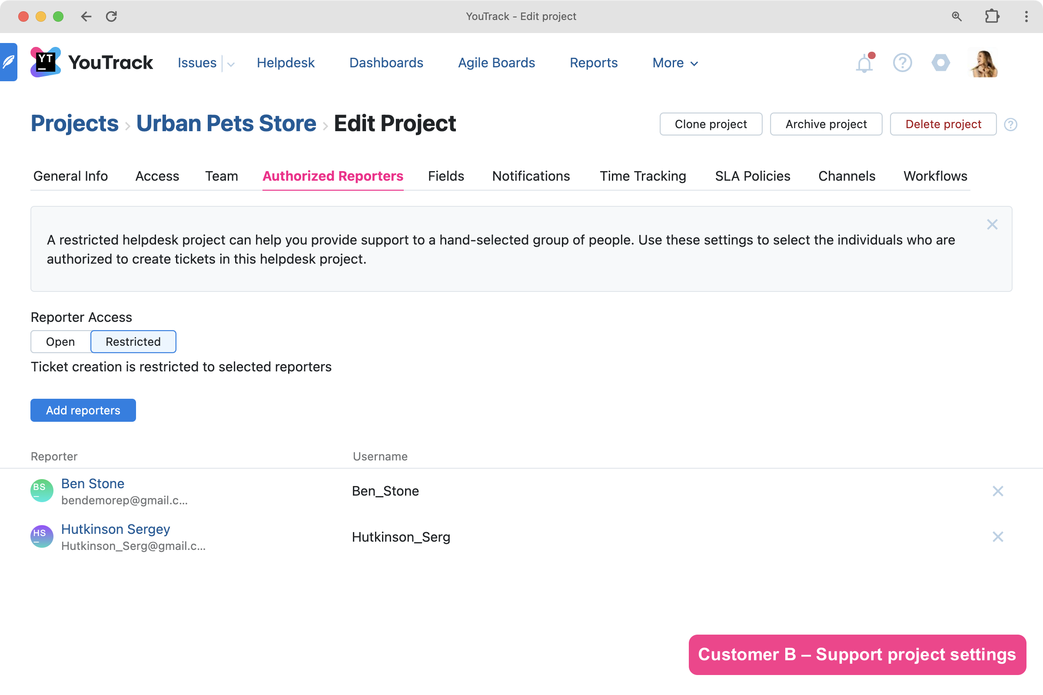Set Reporter Access to Open

[x=60, y=342]
